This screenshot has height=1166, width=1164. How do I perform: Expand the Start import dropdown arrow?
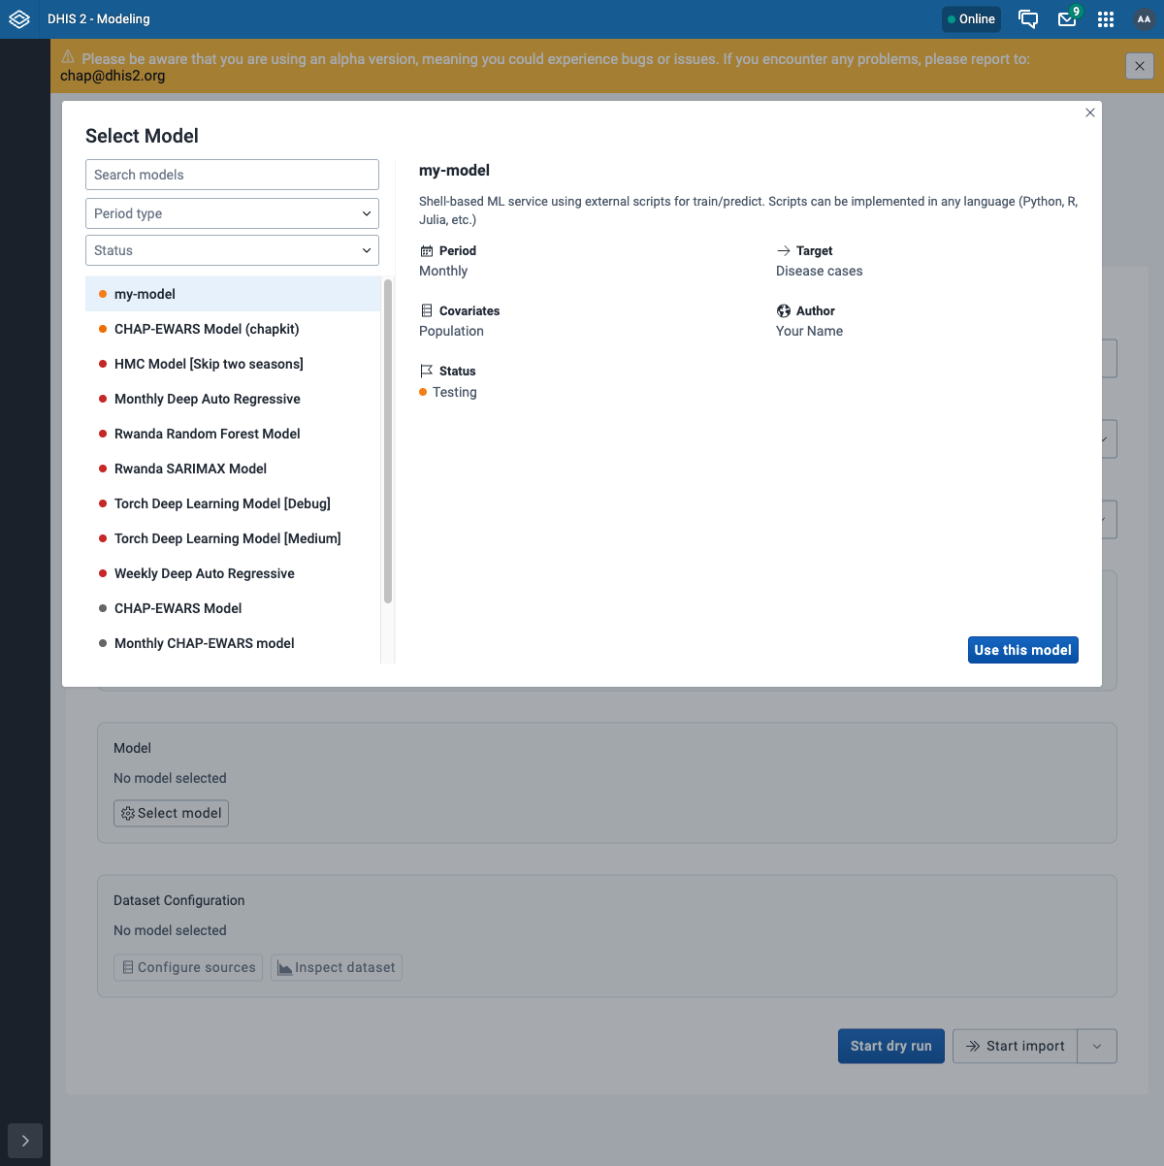click(1097, 1046)
